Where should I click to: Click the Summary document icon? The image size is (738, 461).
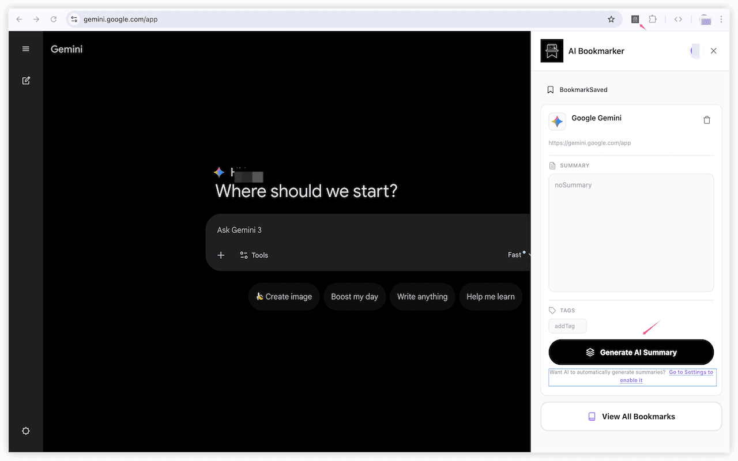click(551, 165)
